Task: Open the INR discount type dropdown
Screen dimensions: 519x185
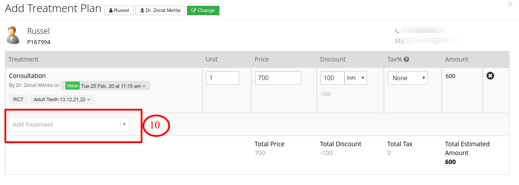Action: [356, 78]
